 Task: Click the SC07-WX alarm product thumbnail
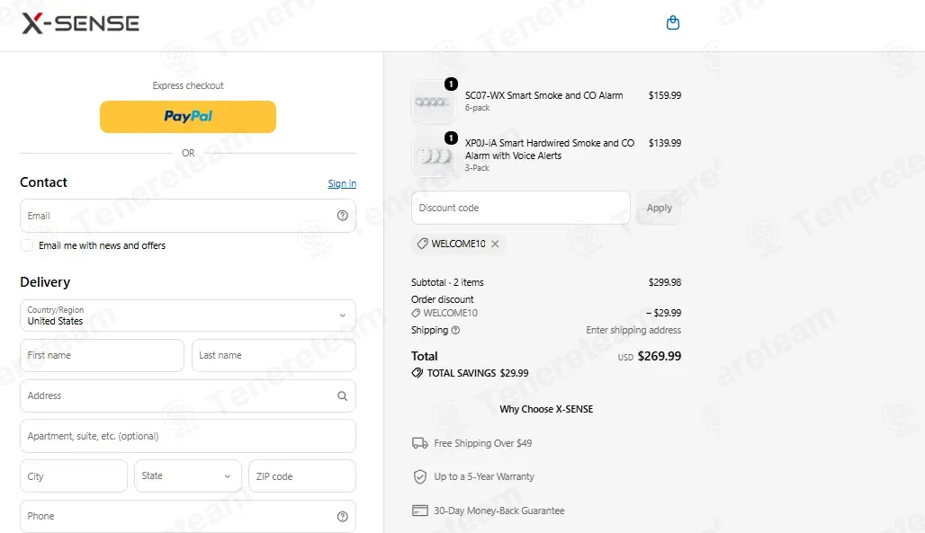(x=433, y=102)
